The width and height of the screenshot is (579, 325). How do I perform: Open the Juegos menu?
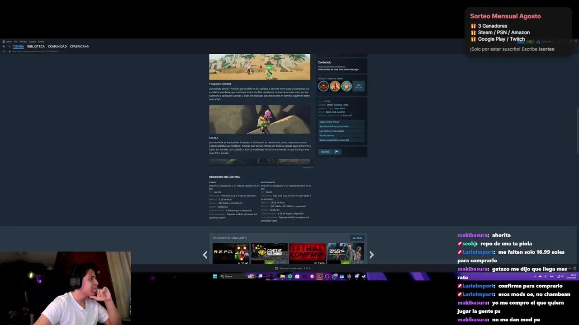32,42
